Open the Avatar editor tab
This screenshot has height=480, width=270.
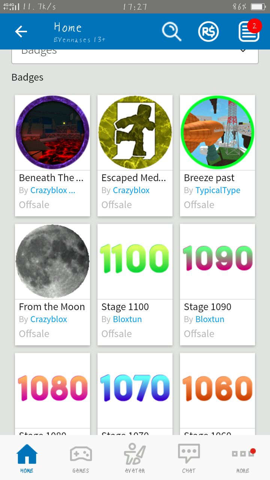click(135, 458)
